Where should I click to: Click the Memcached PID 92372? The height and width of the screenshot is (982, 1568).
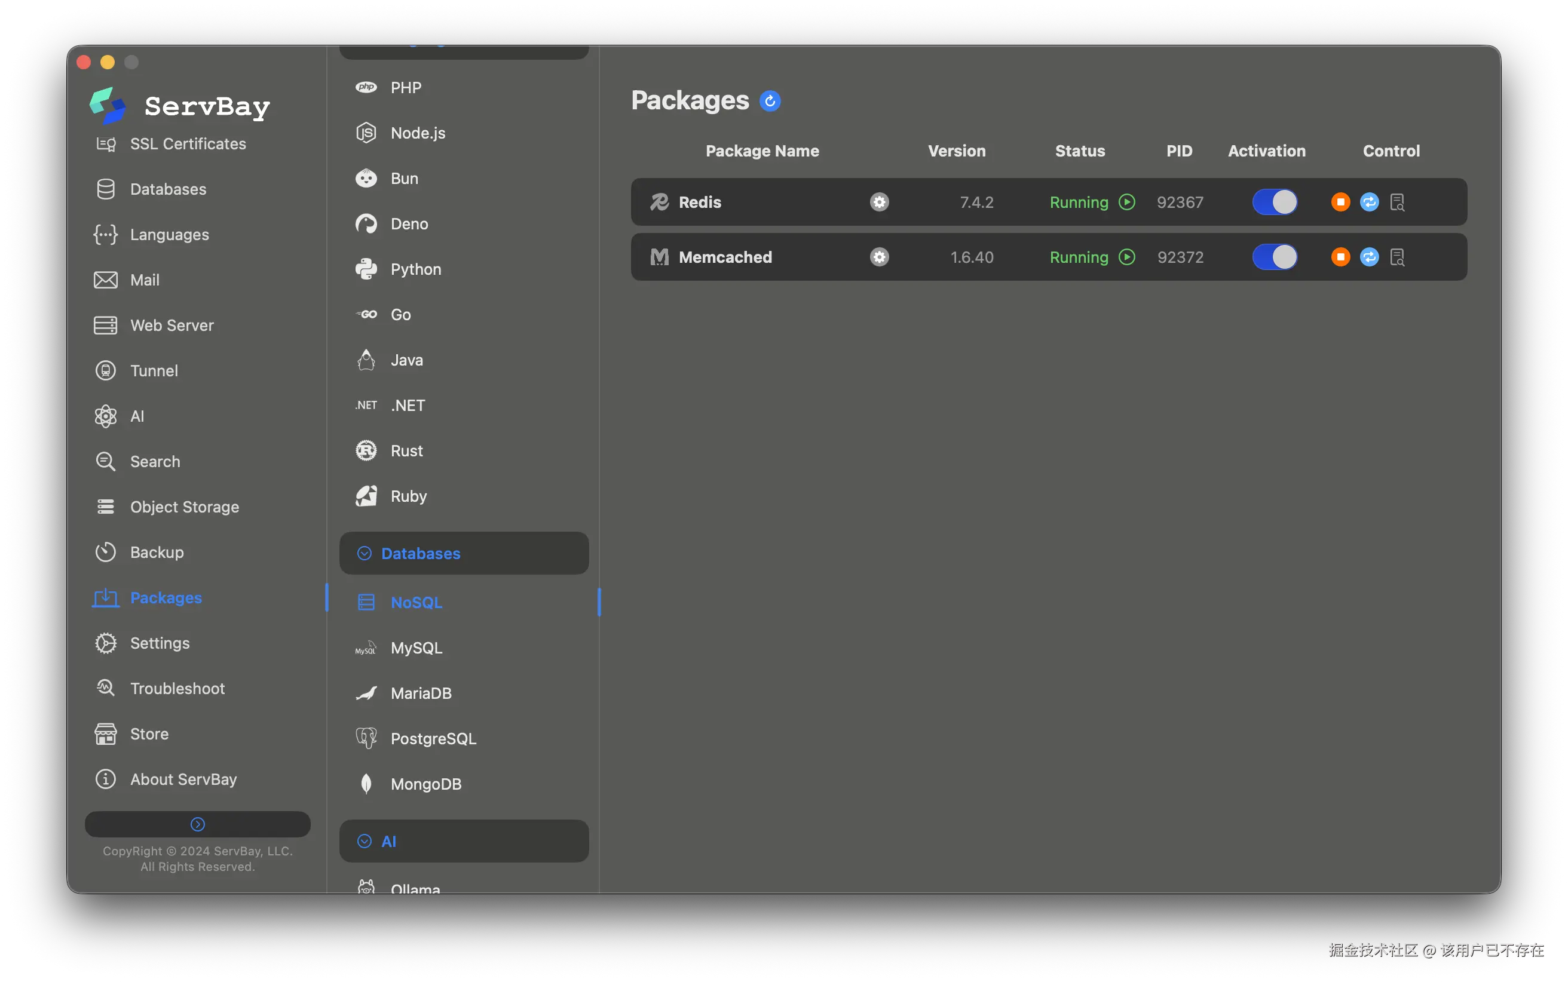(x=1180, y=257)
